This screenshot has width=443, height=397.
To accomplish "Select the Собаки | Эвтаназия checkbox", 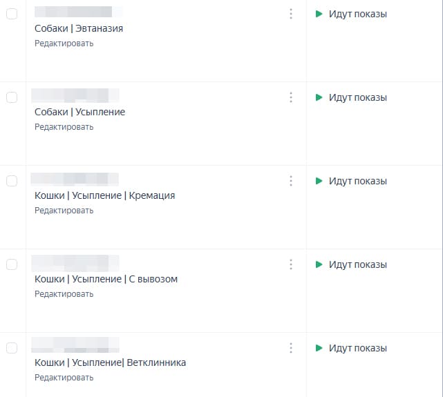I will [x=12, y=14].
